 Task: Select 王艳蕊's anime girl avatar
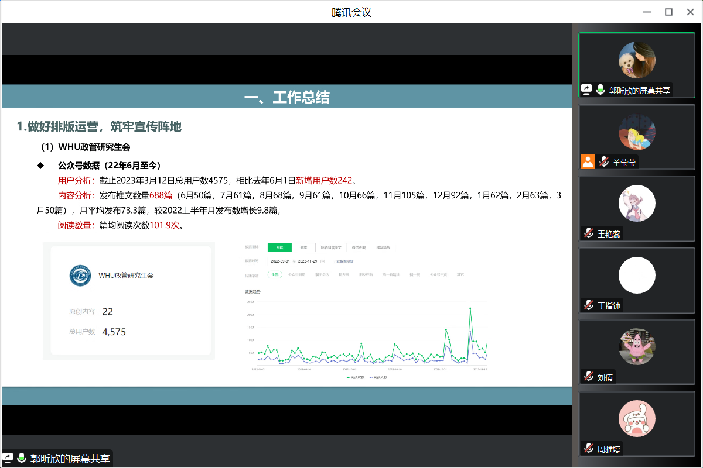tap(637, 203)
